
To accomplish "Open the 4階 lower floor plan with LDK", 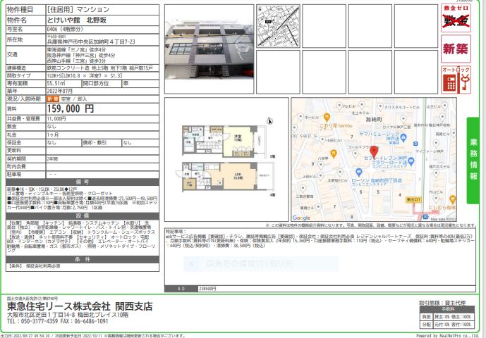I will (x=225, y=177).
